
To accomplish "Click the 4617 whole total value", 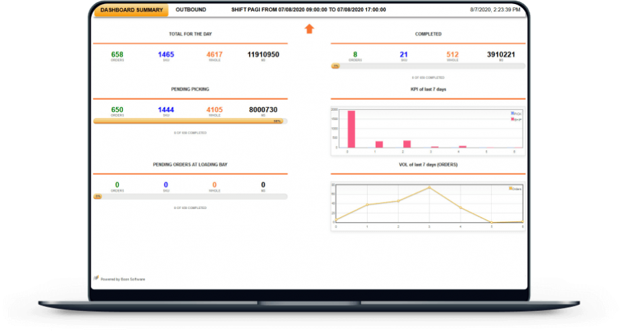I will tap(215, 54).
